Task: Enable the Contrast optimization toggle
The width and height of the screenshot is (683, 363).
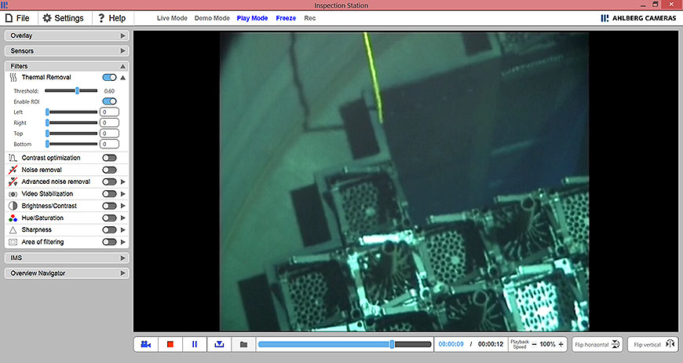Action: pos(109,158)
